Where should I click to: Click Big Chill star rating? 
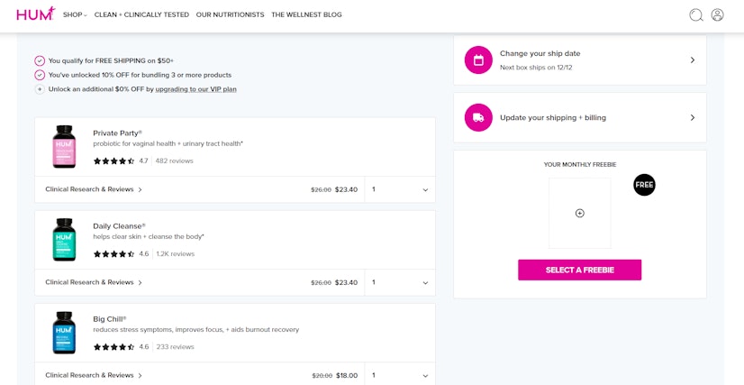(113, 347)
